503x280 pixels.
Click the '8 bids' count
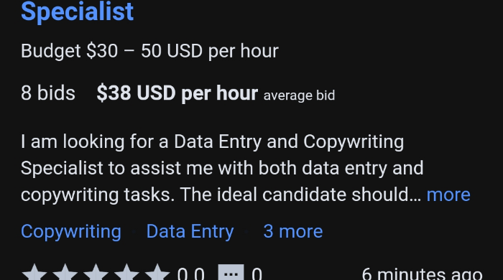48,93
